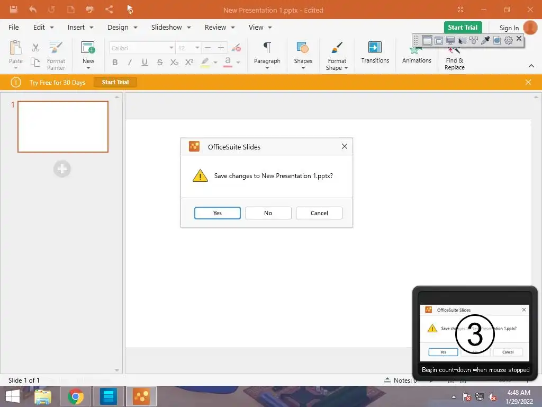Collapse the ribbon with the chevron
The image size is (542, 407).
click(531, 66)
